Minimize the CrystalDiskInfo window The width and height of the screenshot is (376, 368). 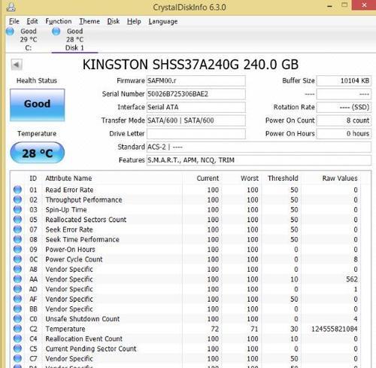330,6
